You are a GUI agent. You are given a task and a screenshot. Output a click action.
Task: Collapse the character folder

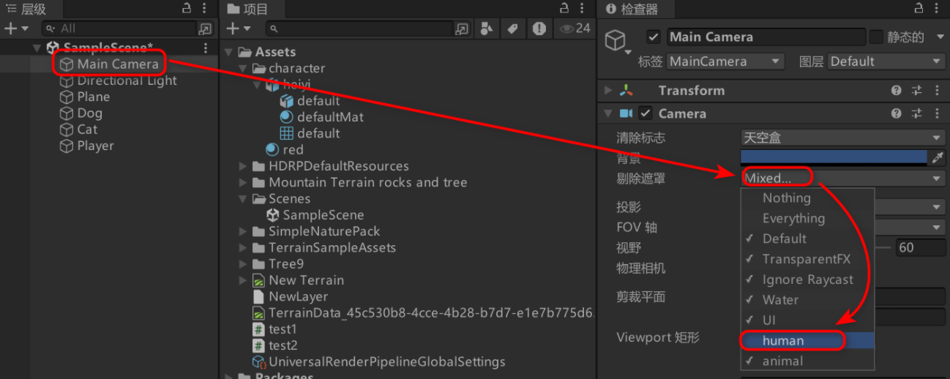pos(244,68)
